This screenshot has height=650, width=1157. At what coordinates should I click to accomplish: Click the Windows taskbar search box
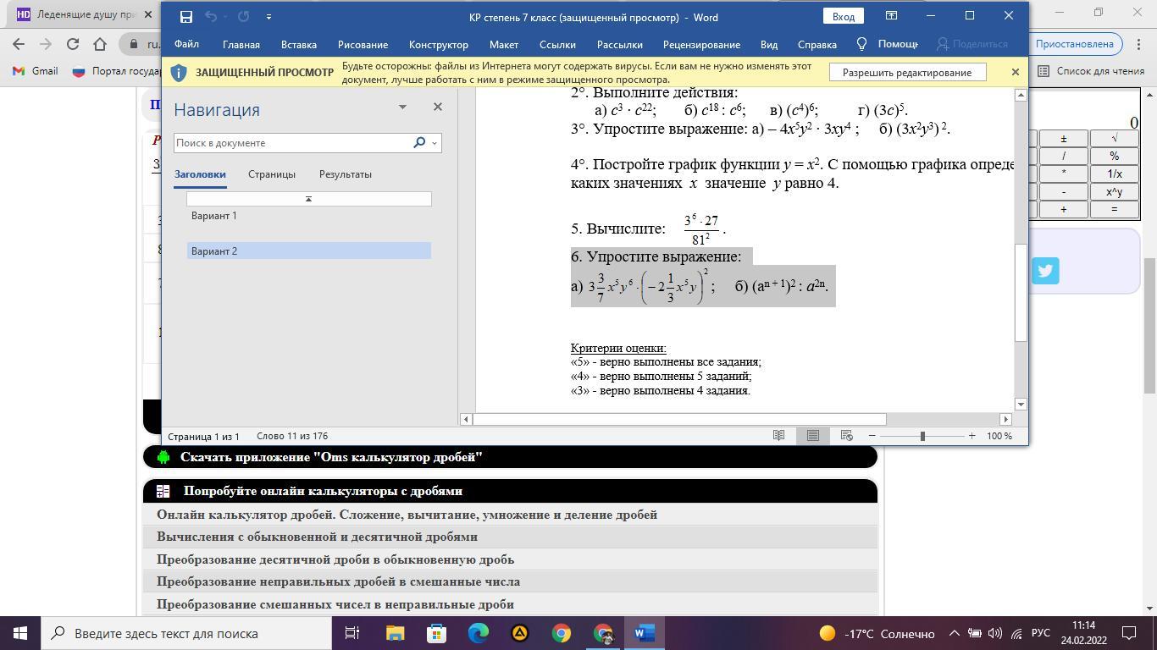pyautogui.click(x=186, y=633)
